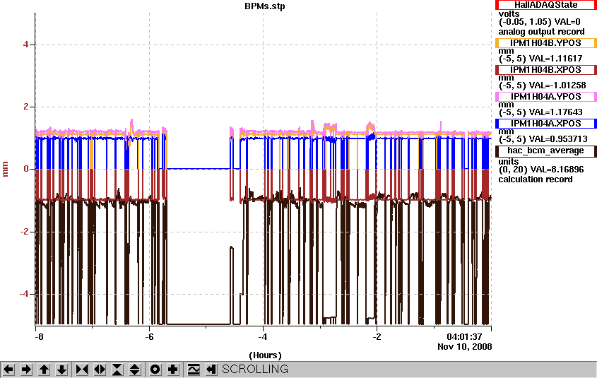Click the VAL=1.11617 readout
The width and height of the screenshot is (597, 378).
[556, 59]
